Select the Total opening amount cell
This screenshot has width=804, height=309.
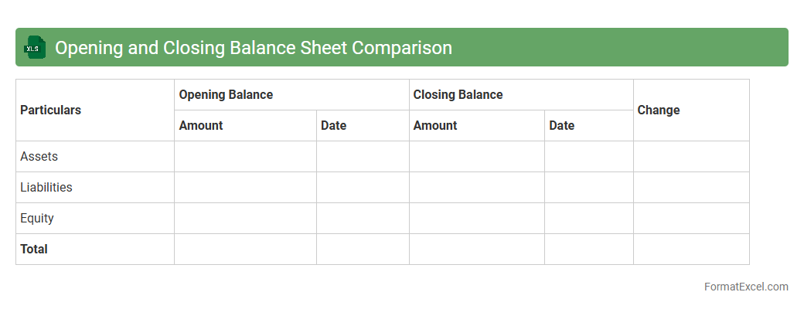tap(245, 250)
